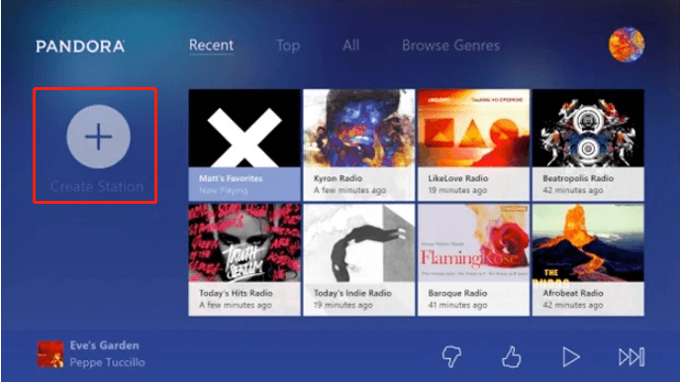Open Matt's Favorites station artwork
The height and width of the screenshot is (383, 681).
click(x=244, y=128)
